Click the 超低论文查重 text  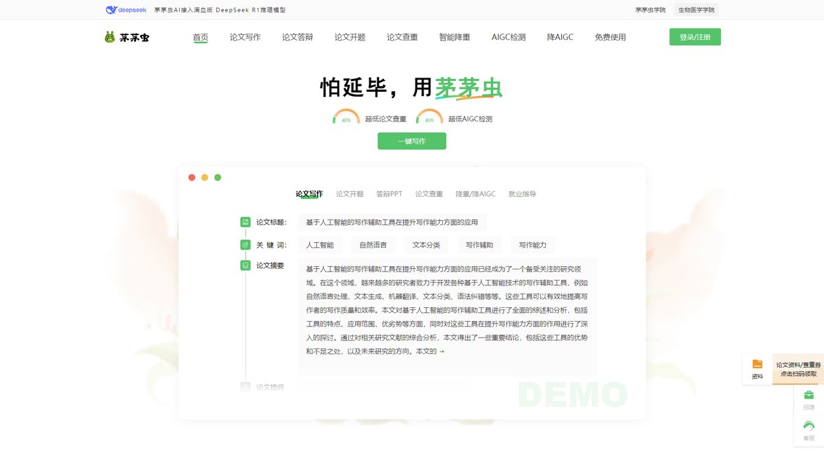click(x=386, y=119)
